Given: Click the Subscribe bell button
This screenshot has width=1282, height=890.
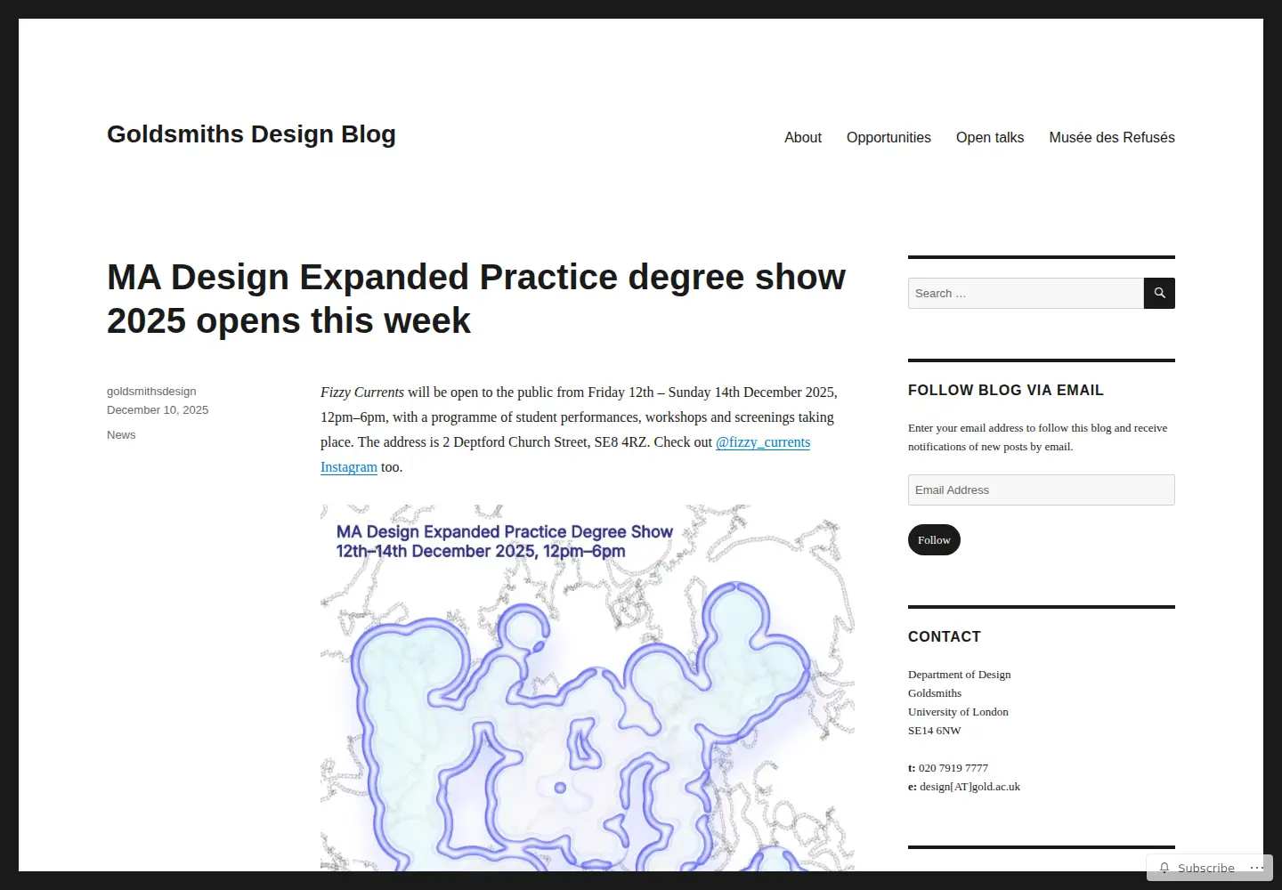Looking at the screenshot, I should [1197, 868].
